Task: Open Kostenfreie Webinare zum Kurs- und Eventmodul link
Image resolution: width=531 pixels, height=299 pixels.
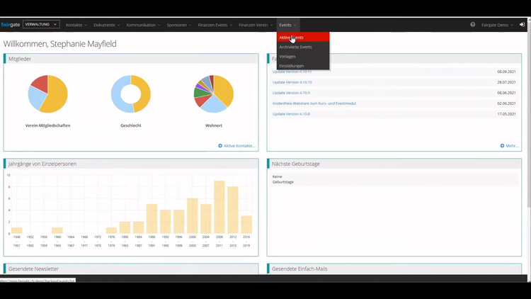Action: coord(314,103)
